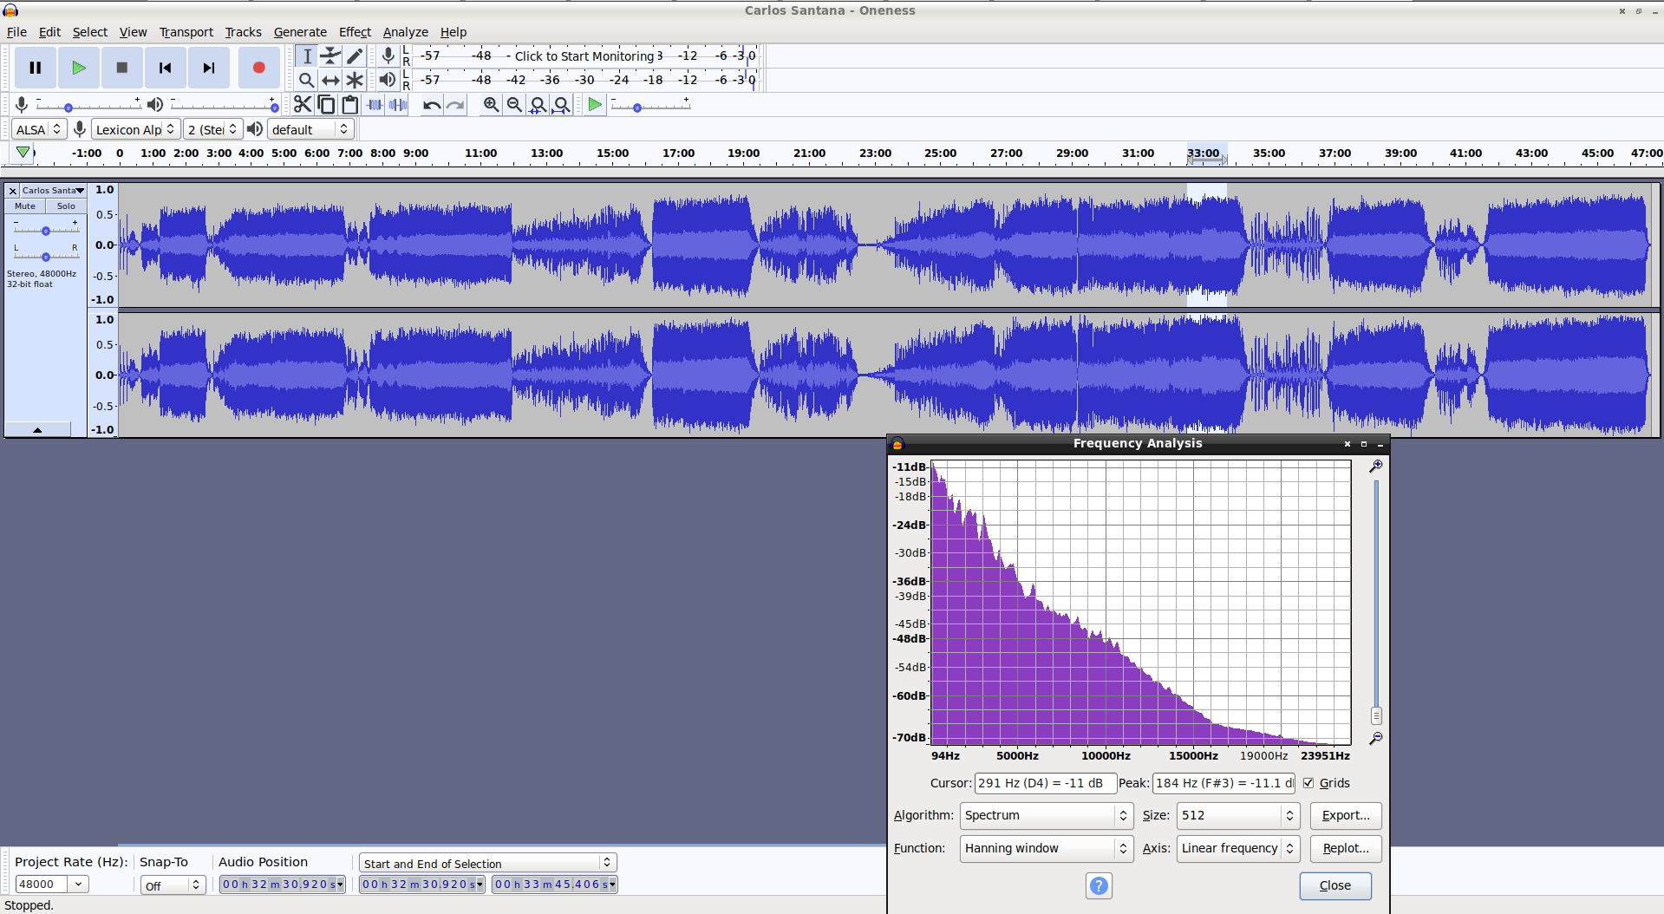Solo the Carlos Santana track
Image resolution: width=1664 pixels, height=914 pixels.
pos(66,206)
